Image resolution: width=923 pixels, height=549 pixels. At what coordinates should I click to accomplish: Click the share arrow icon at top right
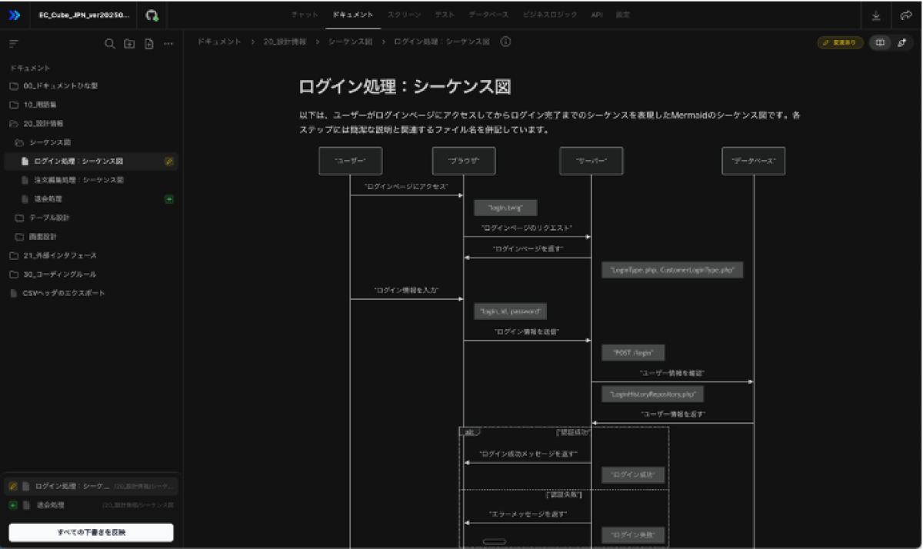click(905, 15)
